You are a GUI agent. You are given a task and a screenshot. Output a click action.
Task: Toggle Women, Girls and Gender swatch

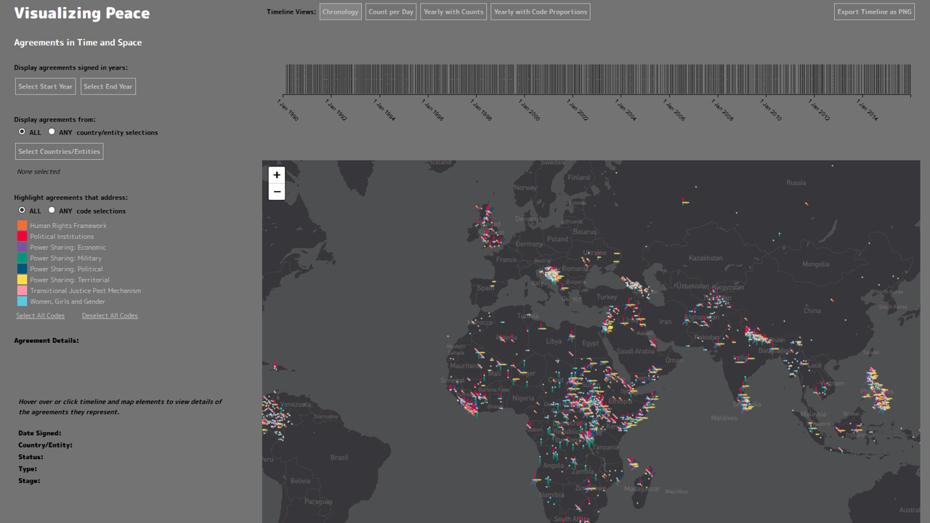pos(22,301)
